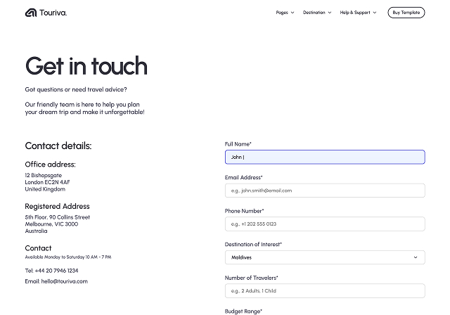Click the Available Monday to Saturday hours text
The width and height of the screenshot is (450, 315).
[68, 257]
